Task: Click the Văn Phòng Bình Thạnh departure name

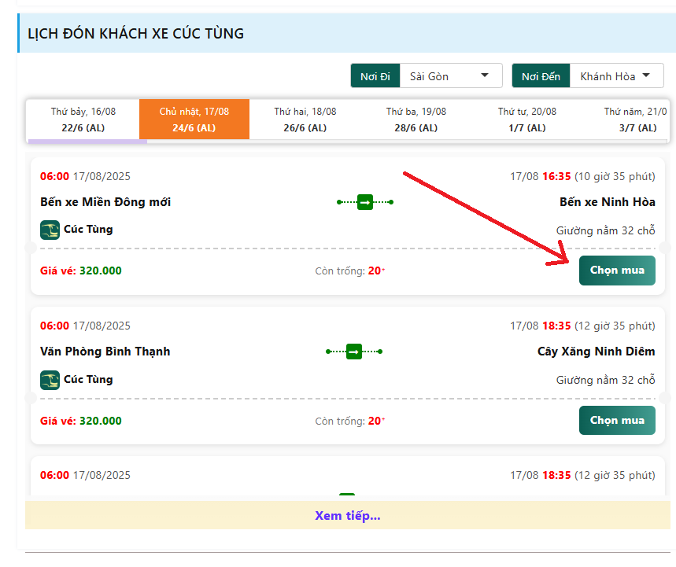Action: (x=105, y=352)
